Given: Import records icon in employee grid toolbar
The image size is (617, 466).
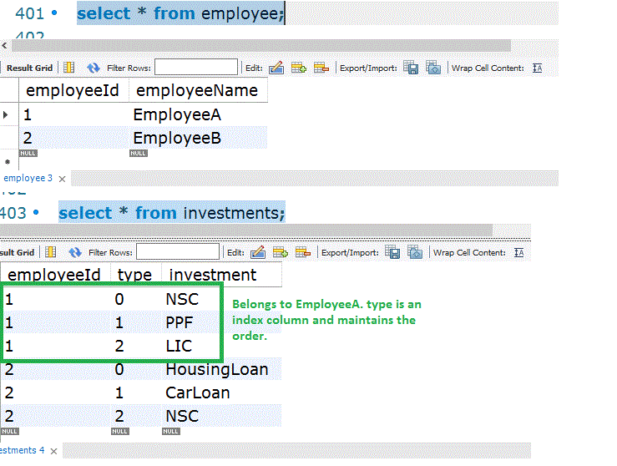Looking at the screenshot, I should click(x=433, y=68).
